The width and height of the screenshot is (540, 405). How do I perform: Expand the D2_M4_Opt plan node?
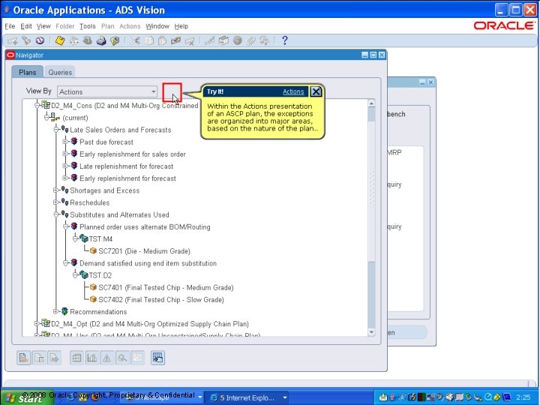click(37, 323)
